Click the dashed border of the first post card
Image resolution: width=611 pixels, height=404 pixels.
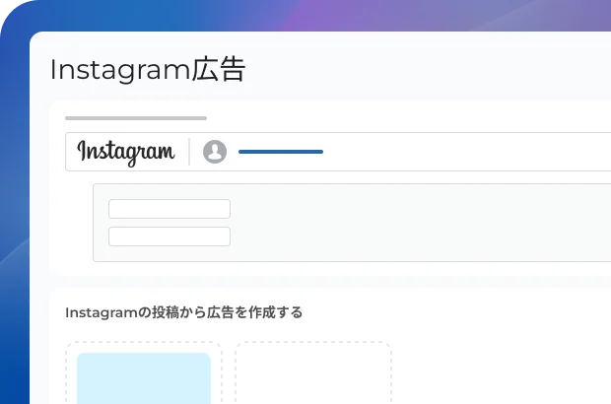pyautogui.click(x=144, y=343)
